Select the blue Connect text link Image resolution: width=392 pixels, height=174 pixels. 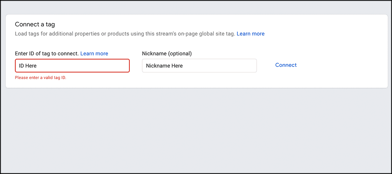click(x=286, y=65)
